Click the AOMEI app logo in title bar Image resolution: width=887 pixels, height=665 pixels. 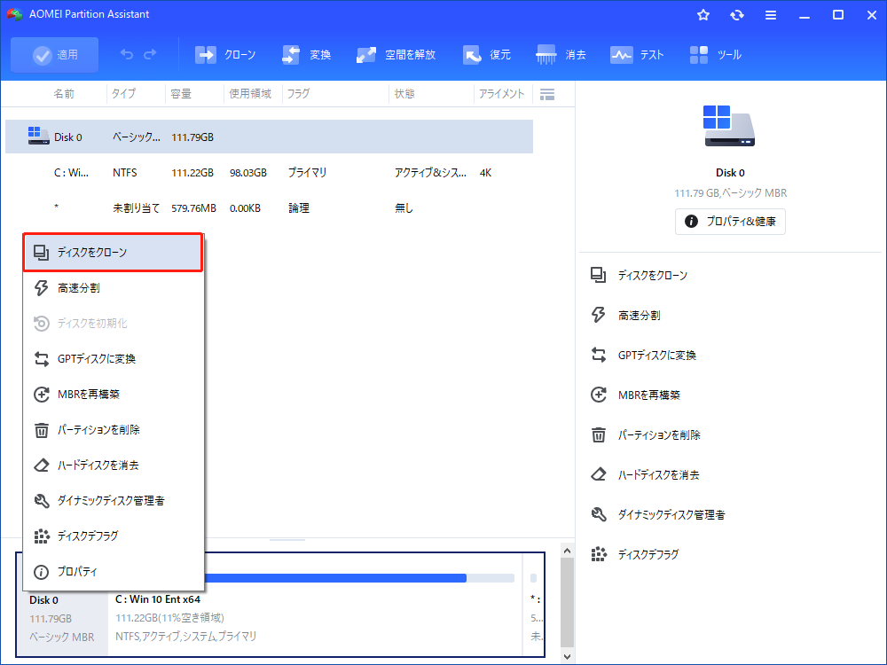15,14
